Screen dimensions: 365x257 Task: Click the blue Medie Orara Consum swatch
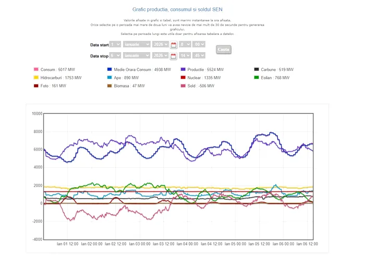[x=110, y=69]
